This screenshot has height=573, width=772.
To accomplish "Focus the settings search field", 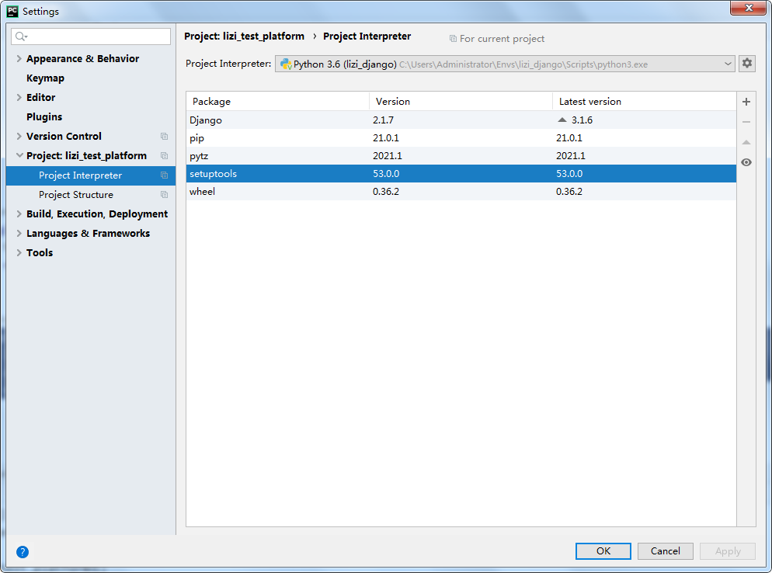I will pos(91,36).
